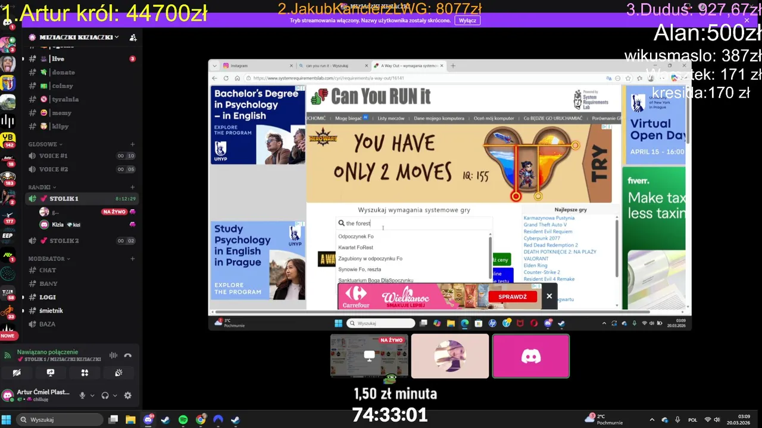
Task: Click the NOWE unread indicator
Action: (7, 336)
